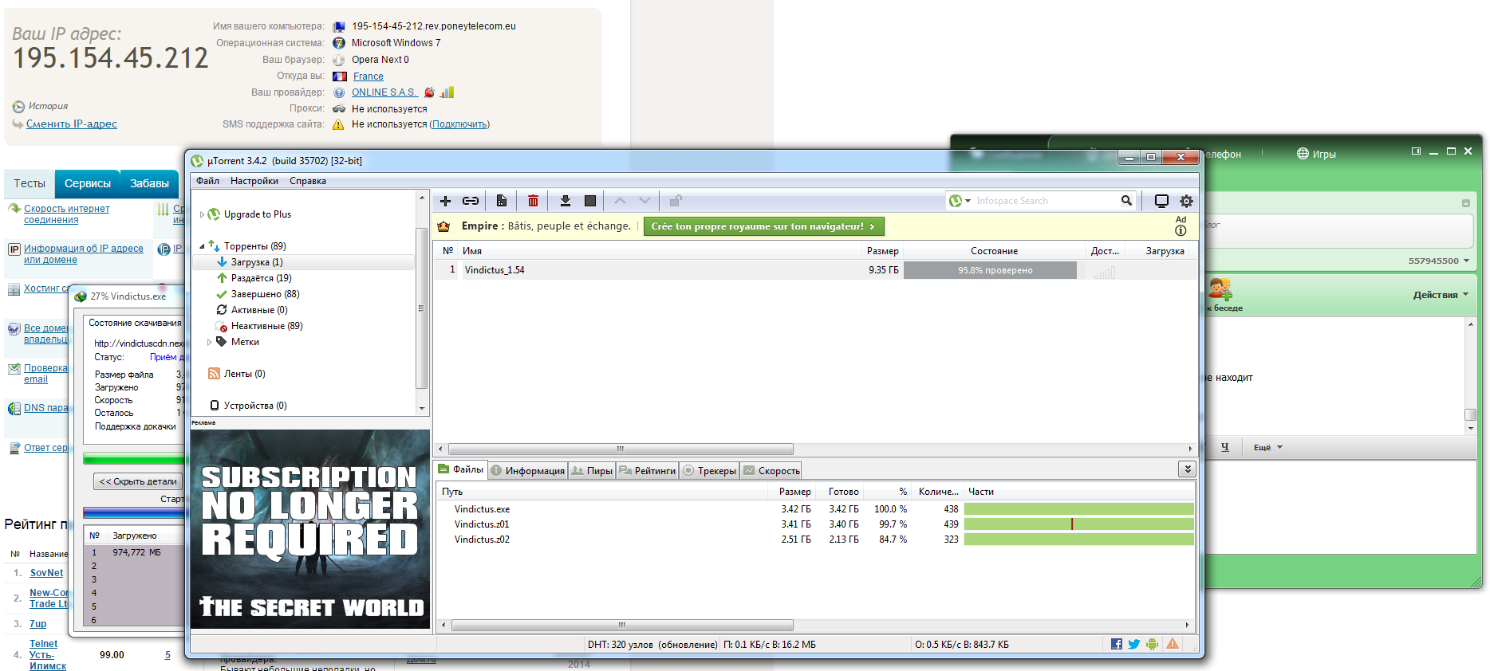This screenshot has height=671, width=1490.
Task: Click Move Down Queue arrow in toolbar
Action: 644,201
